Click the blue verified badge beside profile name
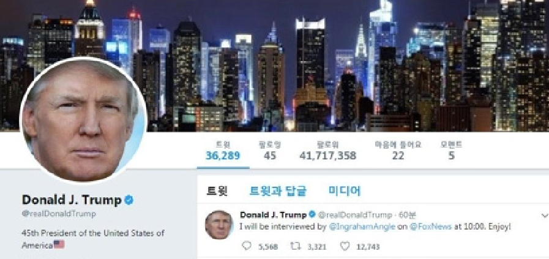Image resolution: width=549 pixels, height=259 pixels. (129, 200)
